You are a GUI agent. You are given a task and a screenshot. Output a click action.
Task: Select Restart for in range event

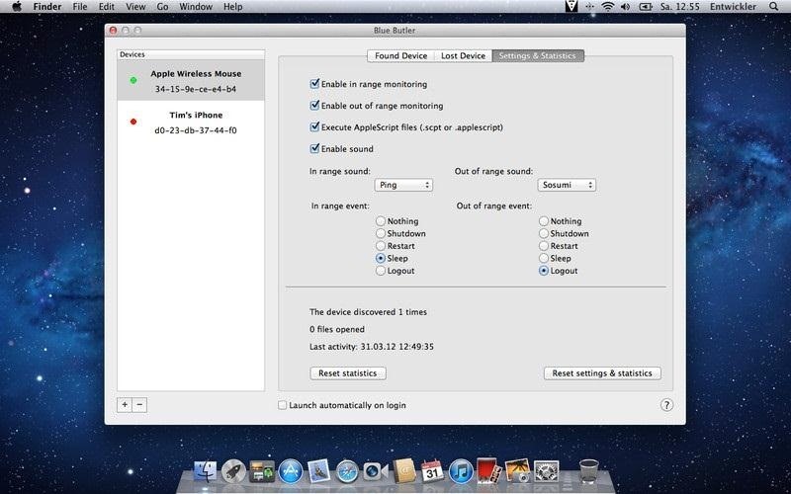coord(381,246)
